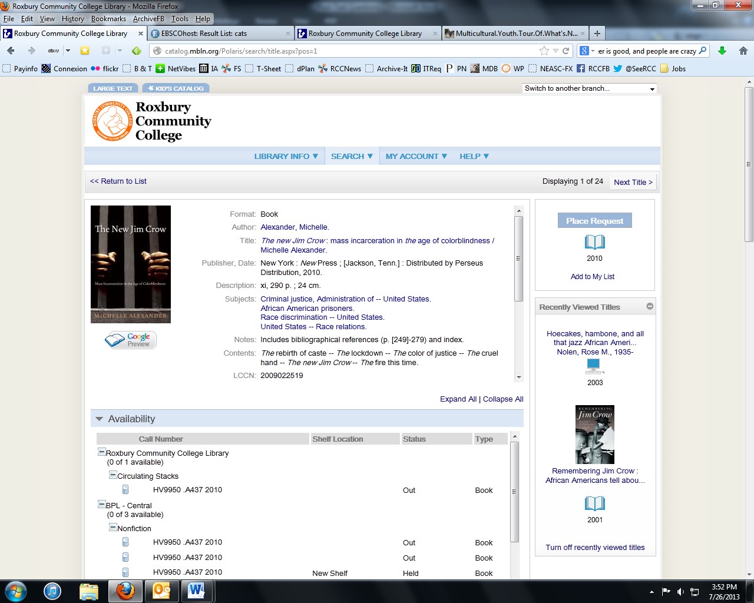Viewport: 754px width, 603px height.
Task: Click Turn off recently viewed titles
Action: 595,548
